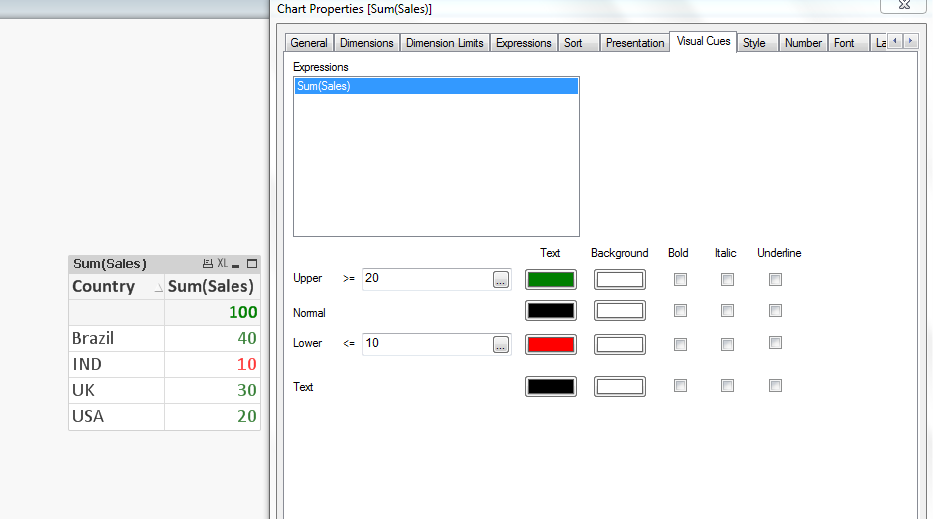The width and height of the screenshot is (933, 519).
Task: Enable Italic for Normal row
Action: pyautogui.click(x=727, y=310)
